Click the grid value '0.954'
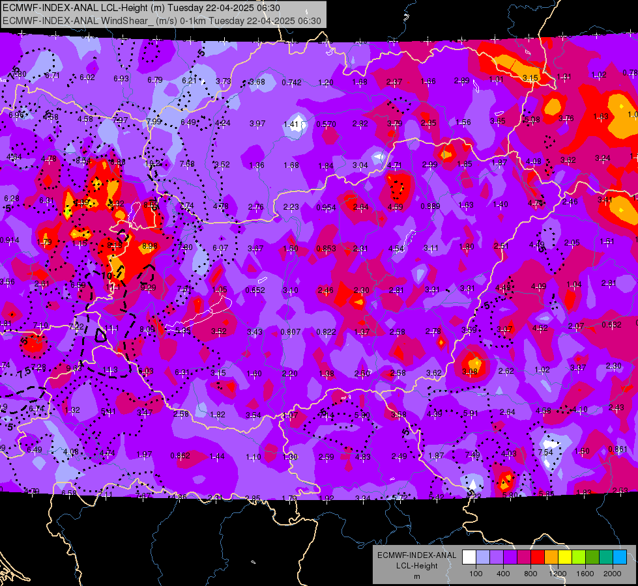Image resolution: width=638 pixels, height=586 pixels. tap(326, 208)
